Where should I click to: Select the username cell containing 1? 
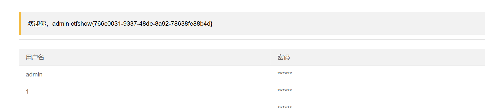click(145, 92)
